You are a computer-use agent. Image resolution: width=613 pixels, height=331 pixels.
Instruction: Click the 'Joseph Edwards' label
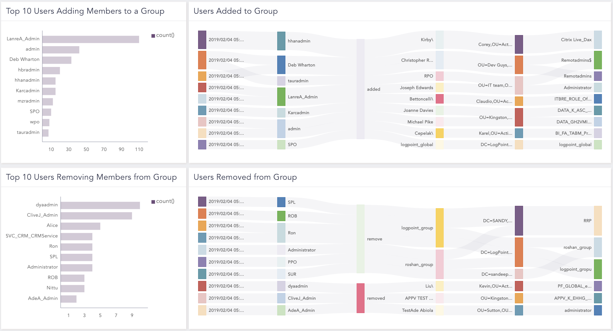(416, 87)
